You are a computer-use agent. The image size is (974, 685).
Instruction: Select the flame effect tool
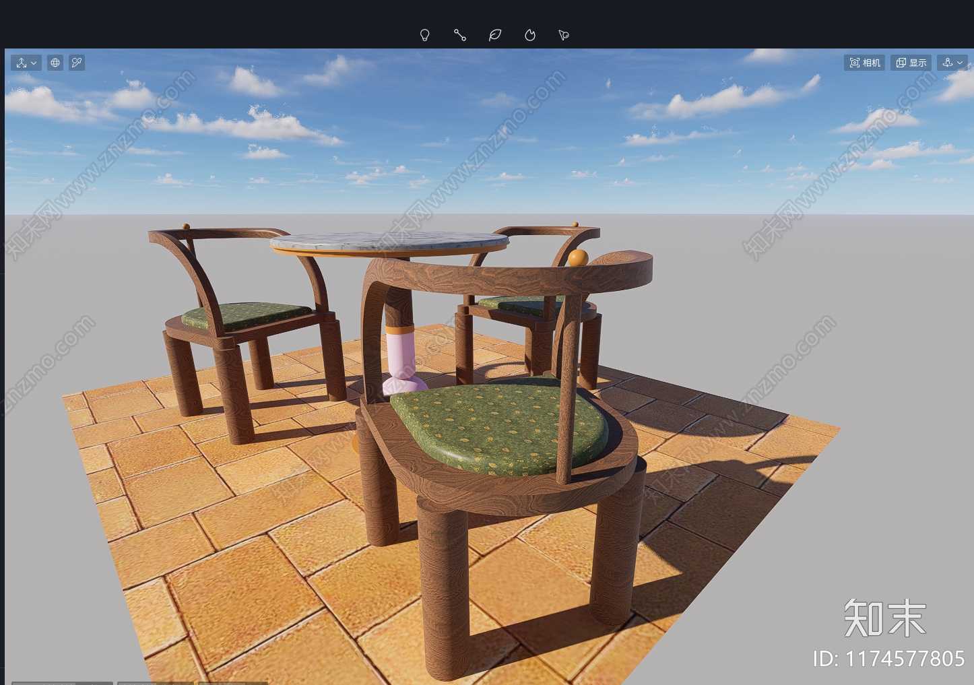coord(530,35)
